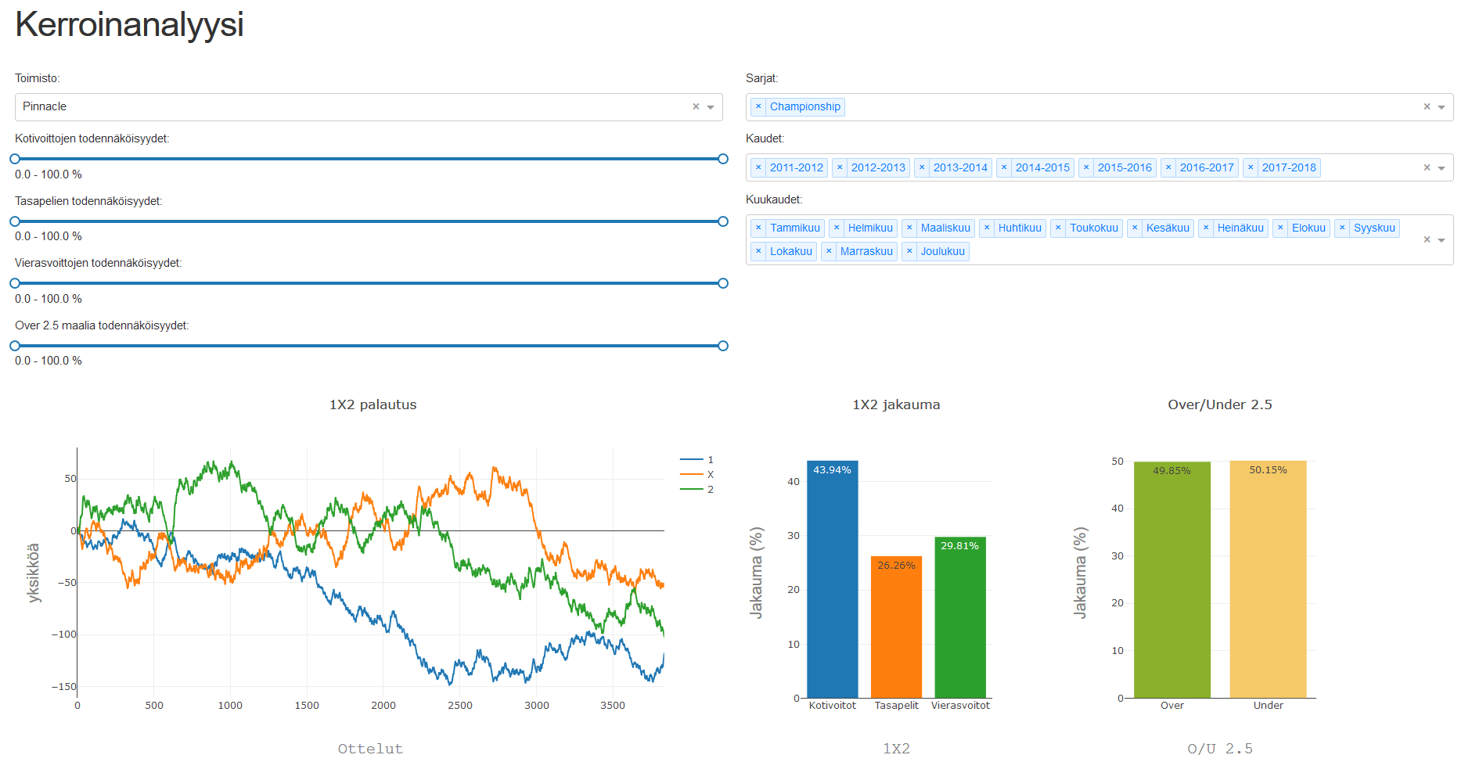Click the right handle of Over 2.5 slider

pyautogui.click(x=723, y=346)
